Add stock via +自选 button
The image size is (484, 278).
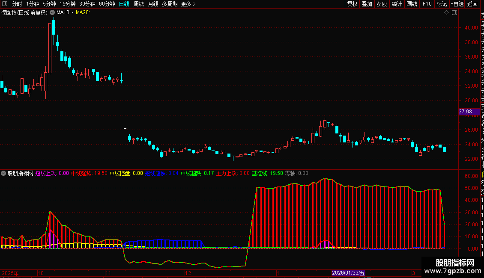coord(457,4)
